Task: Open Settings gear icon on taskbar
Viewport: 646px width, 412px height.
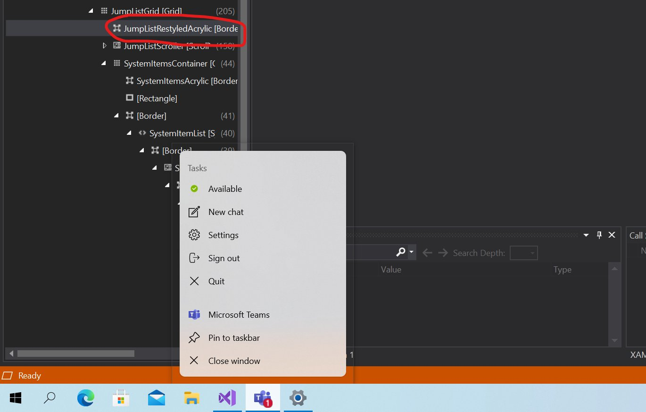Action: pyautogui.click(x=298, y=399)
